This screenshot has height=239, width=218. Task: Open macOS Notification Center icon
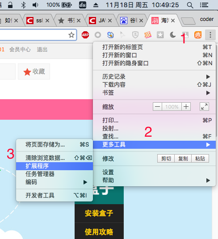(204, 5)
